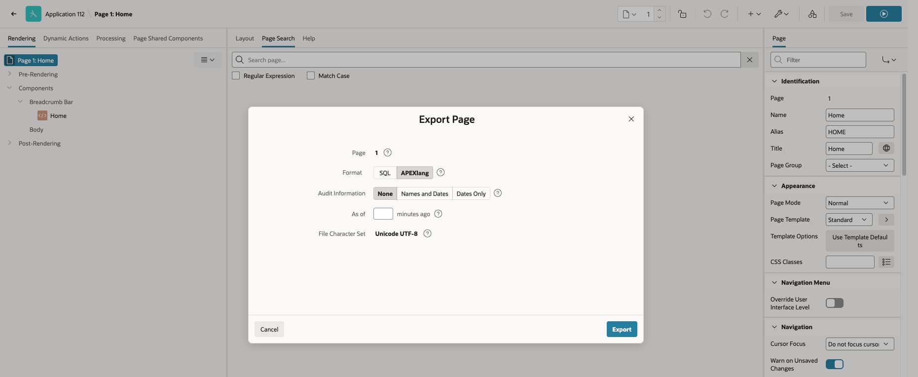Screen dimensions: 918x377
Task: Open the Page Shared Components tab
Action: [x=168, y=38]
